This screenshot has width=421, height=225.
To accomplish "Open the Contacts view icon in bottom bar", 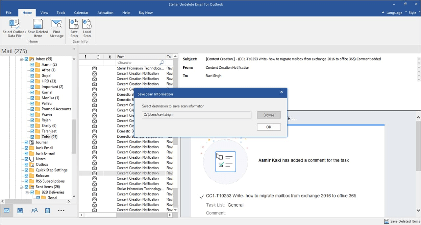I will point(34,211).
